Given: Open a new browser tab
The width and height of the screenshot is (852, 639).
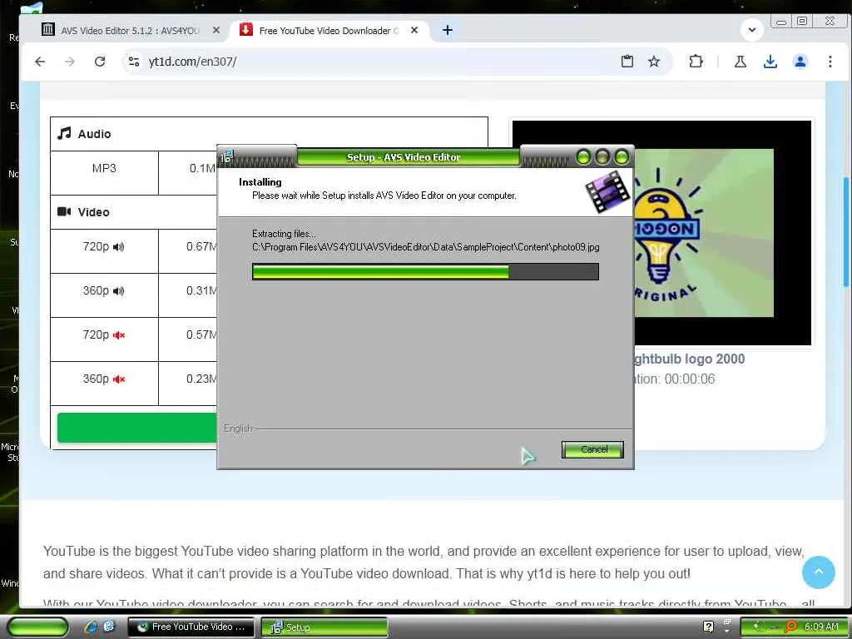Looking at the screenshot, I should coord(447,31).
